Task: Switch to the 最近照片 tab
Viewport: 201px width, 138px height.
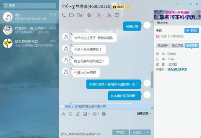Action: [163, 45]
